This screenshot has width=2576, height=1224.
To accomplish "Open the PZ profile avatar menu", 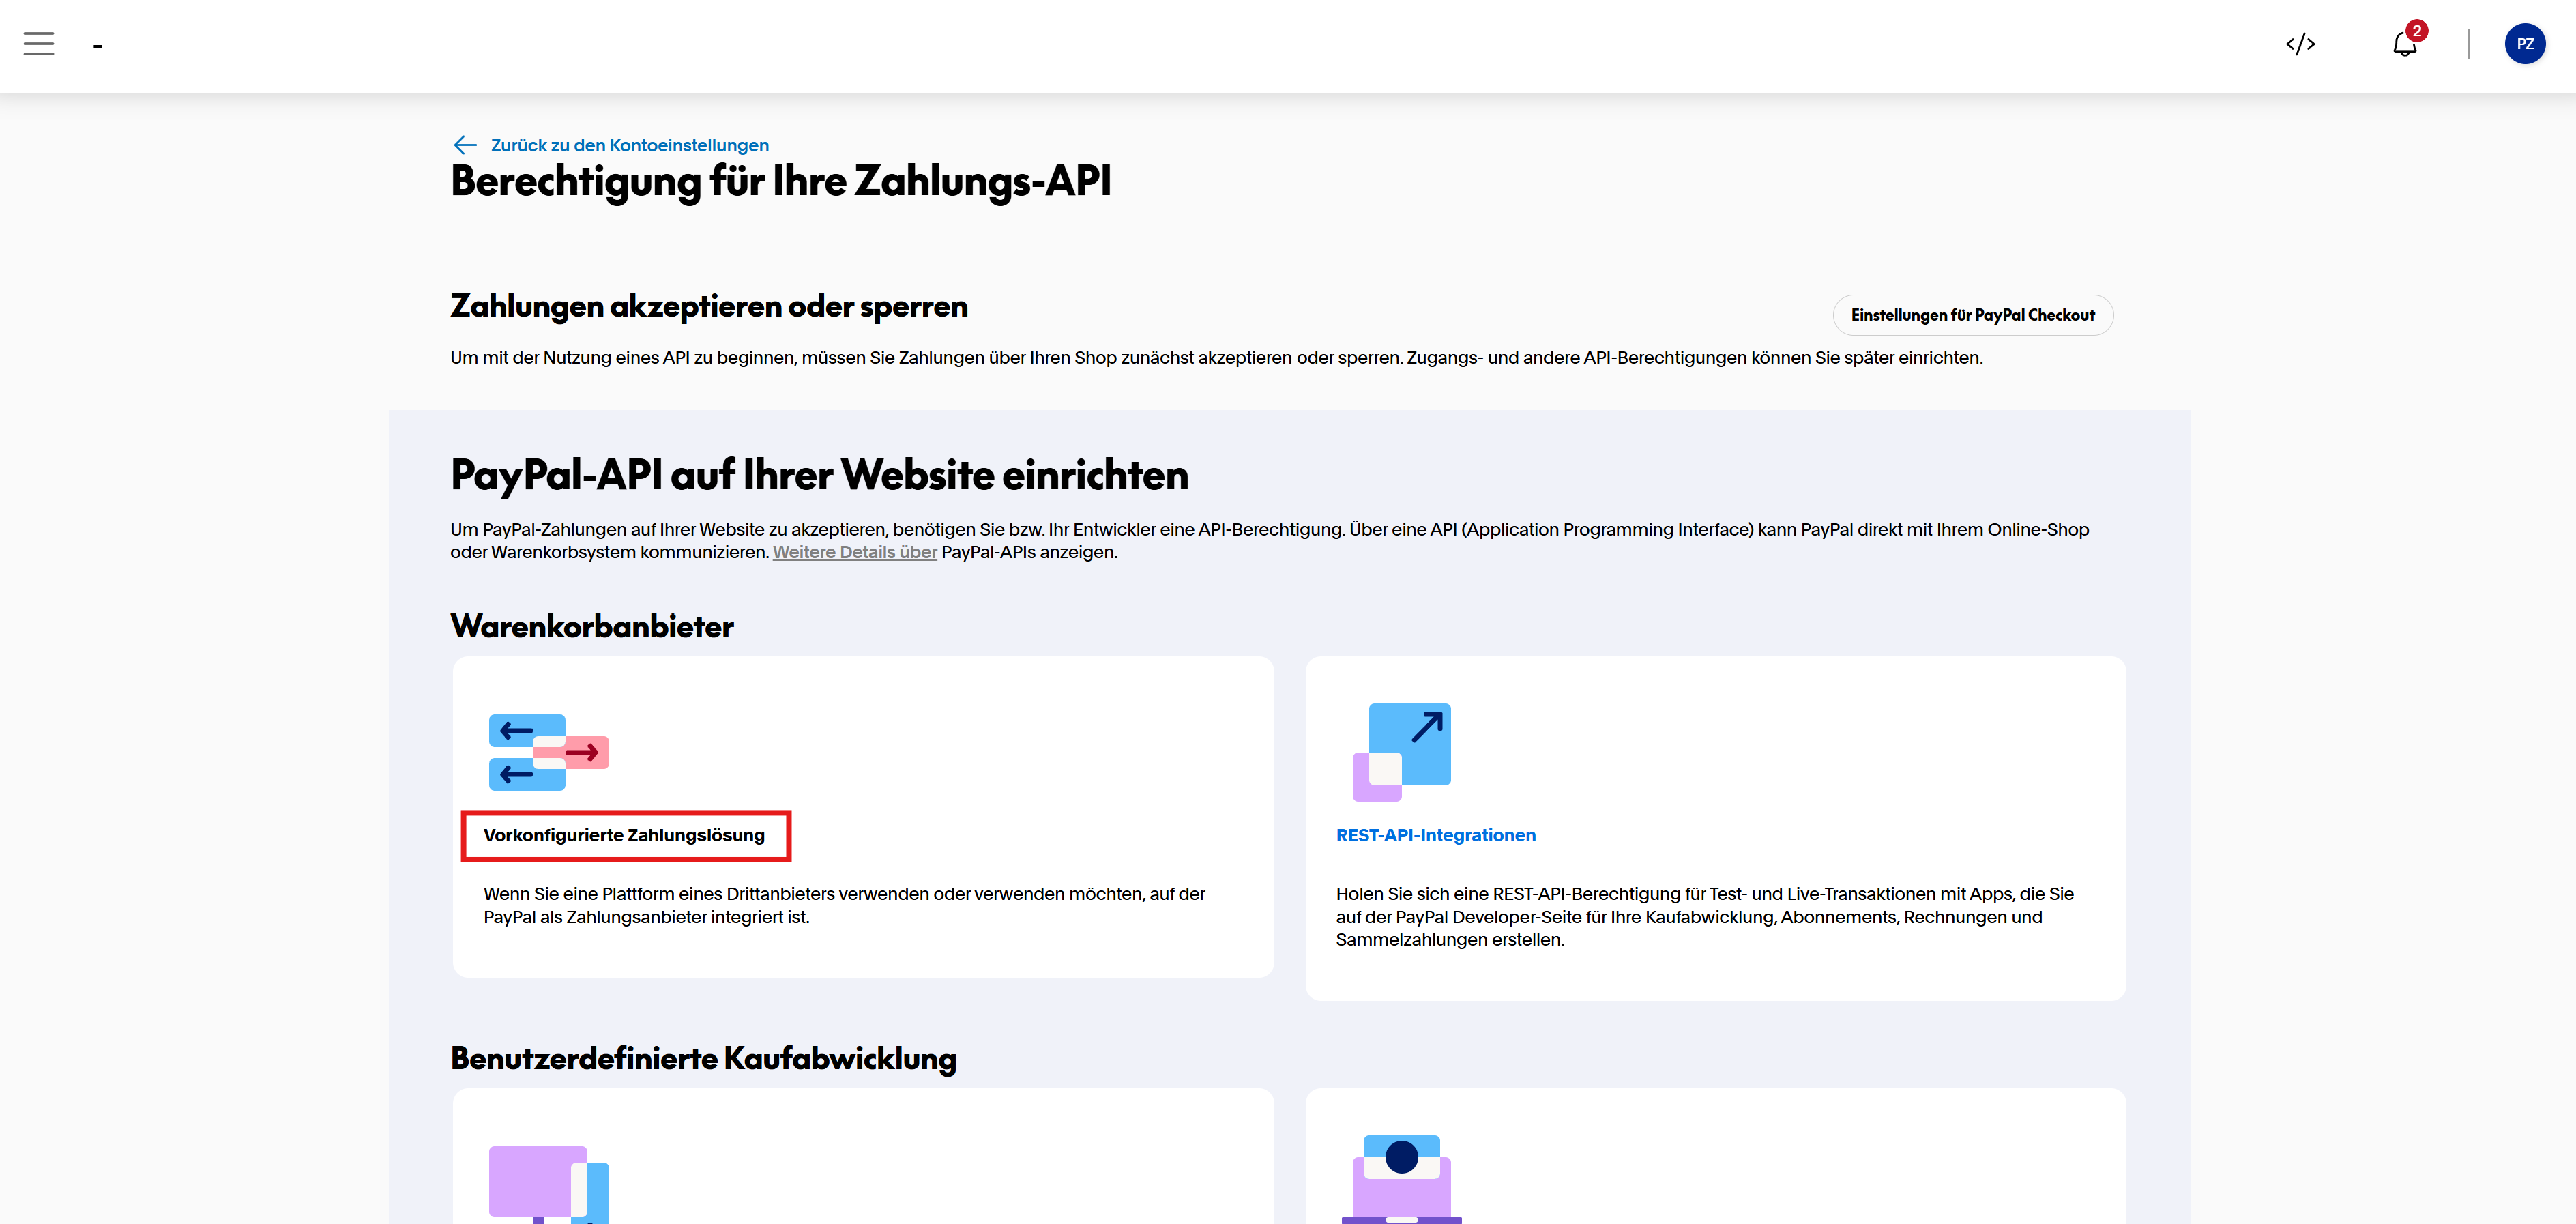I will [x=2524, y=44].
